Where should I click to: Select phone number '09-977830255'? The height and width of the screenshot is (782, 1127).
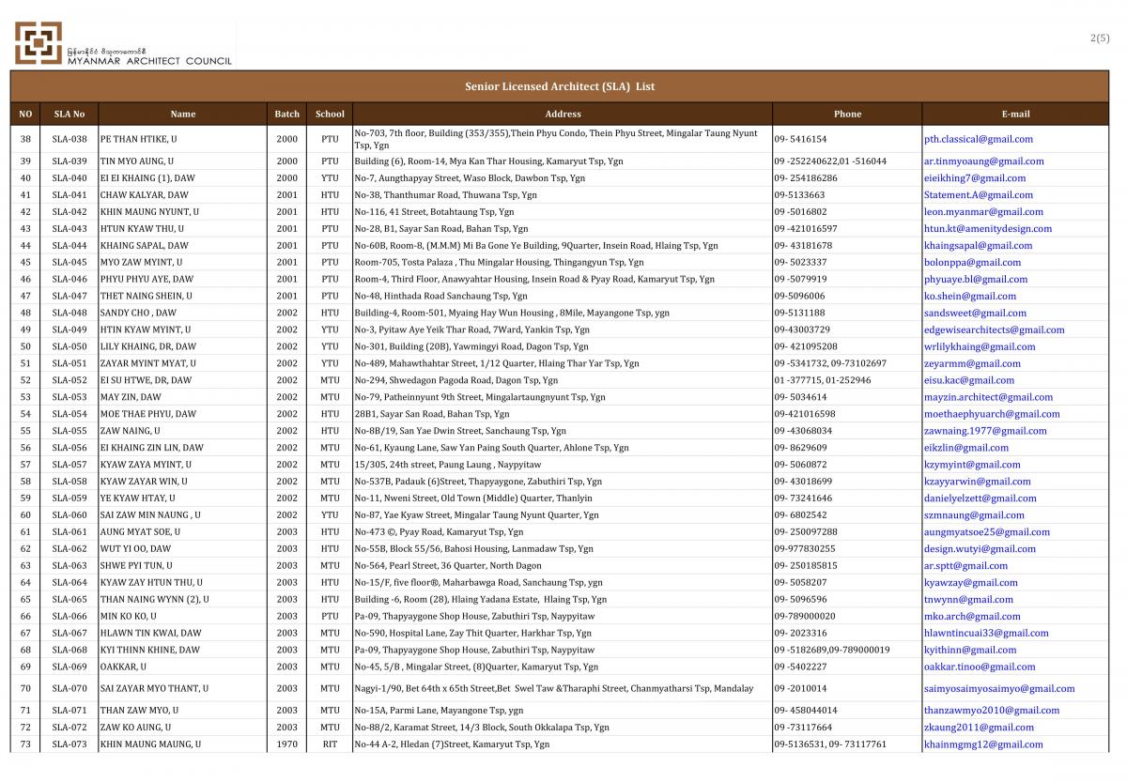pyautogui.click(x=805, y=549)
